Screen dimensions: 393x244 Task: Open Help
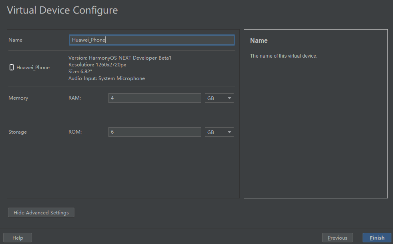pyautogui.click(x=18, y=238)
